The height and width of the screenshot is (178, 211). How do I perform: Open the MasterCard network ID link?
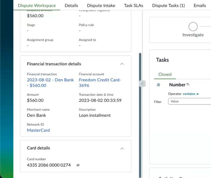pyautogui.click(x=38, y=130)
